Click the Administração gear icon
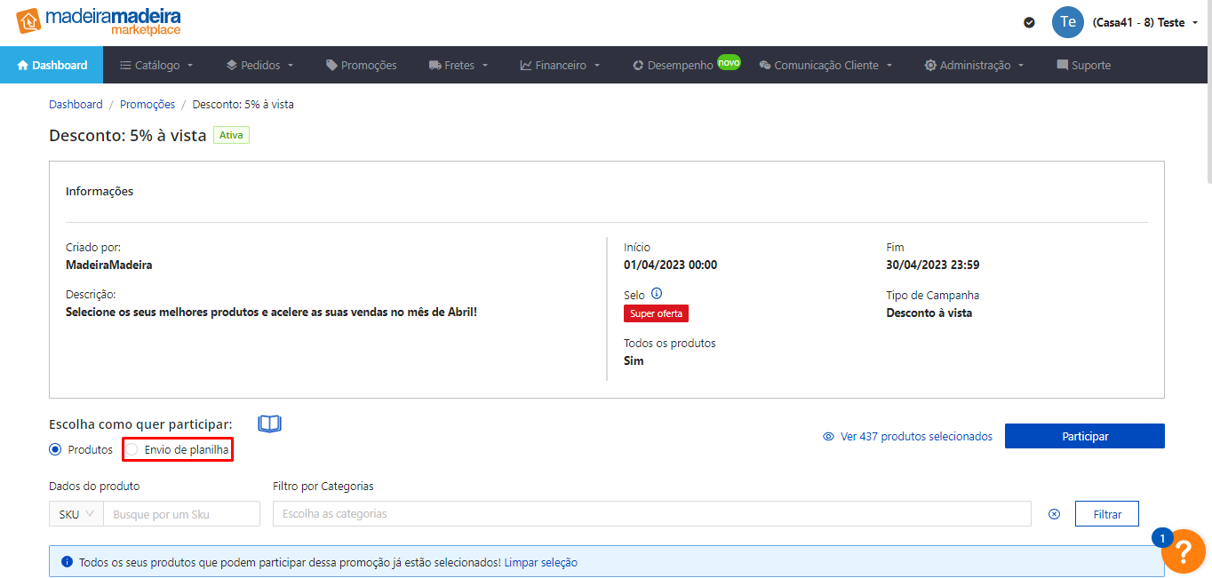 (x=930, y=65)
